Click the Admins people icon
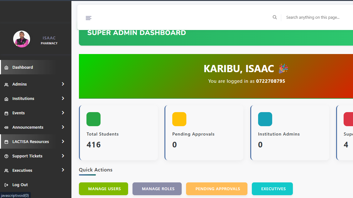 [x=6, y=84]
